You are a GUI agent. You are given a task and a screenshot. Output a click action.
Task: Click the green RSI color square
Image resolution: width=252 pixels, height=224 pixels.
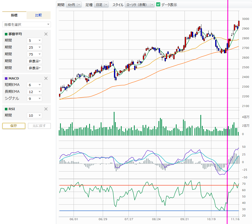click(6, 109)
